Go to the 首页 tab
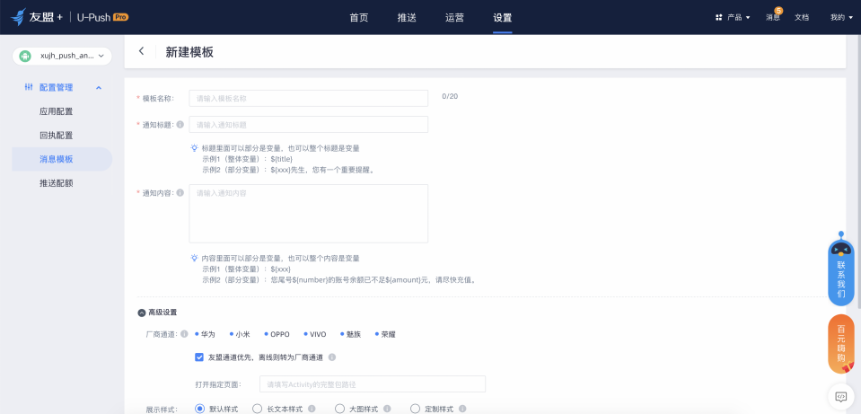 click(x=359, y=18)
